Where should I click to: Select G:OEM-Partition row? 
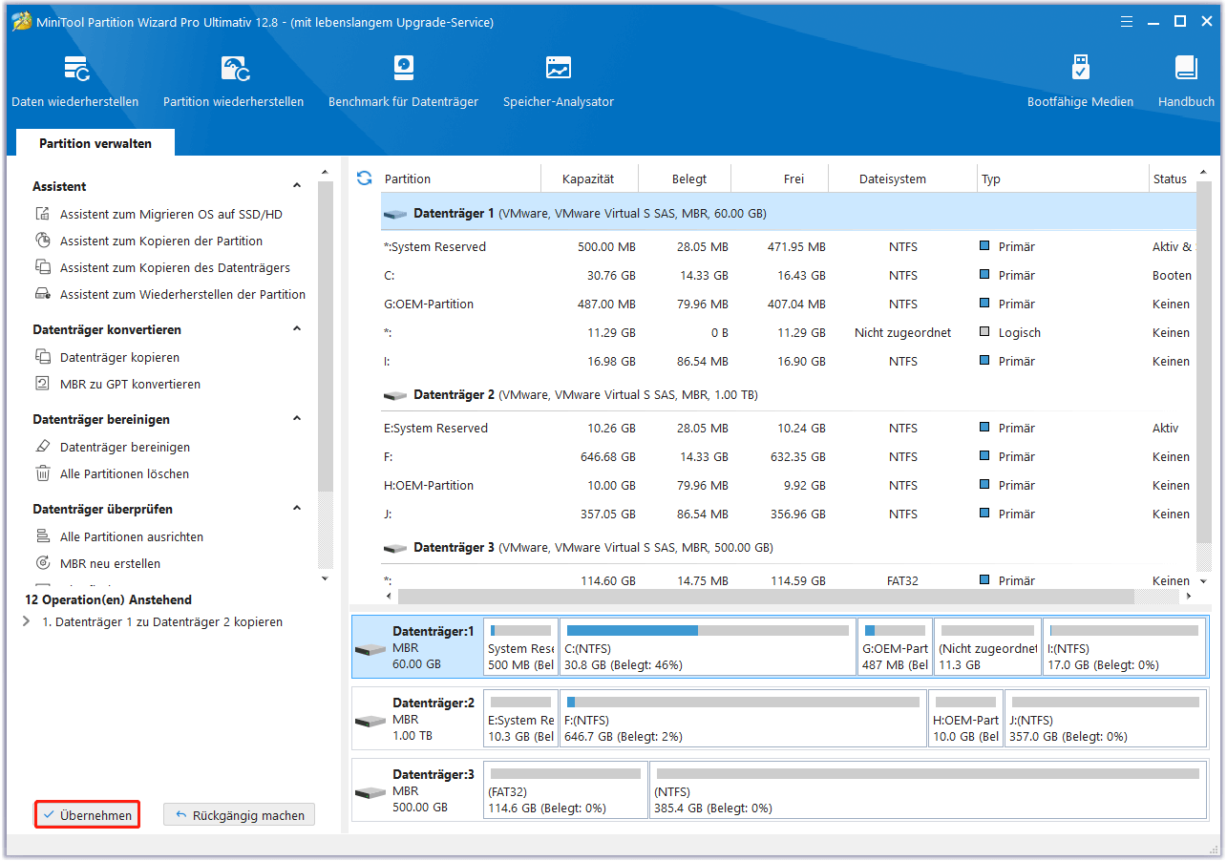point(789,304)
